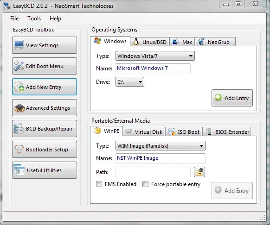The height and width of the screenshot is (225, 270).
Task: Click the monitor icon on View Settings
Action: [x=19, y=45]
